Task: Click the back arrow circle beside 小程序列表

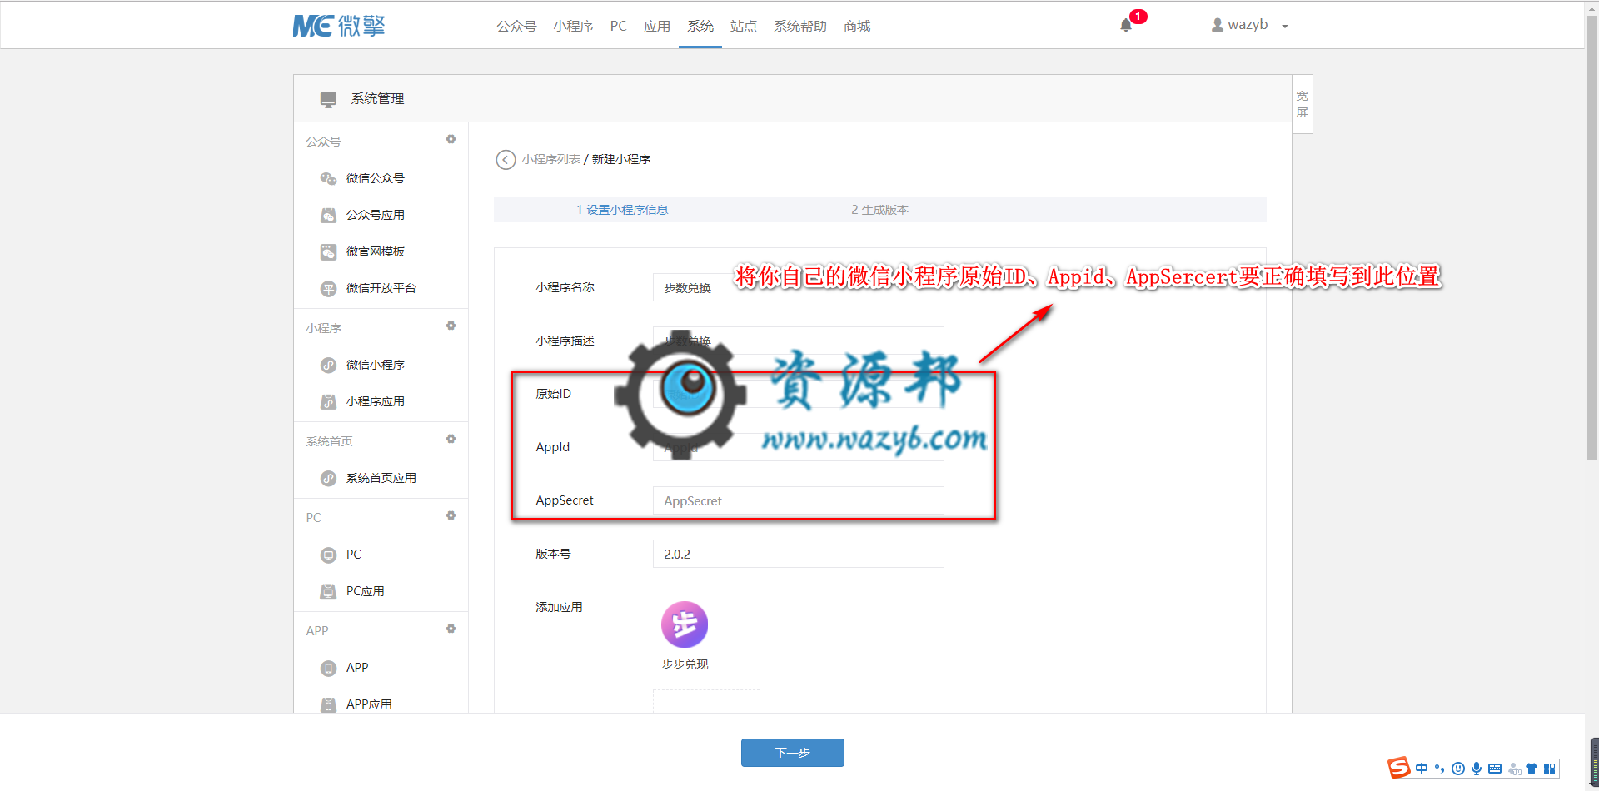Action: pos(506,159)
